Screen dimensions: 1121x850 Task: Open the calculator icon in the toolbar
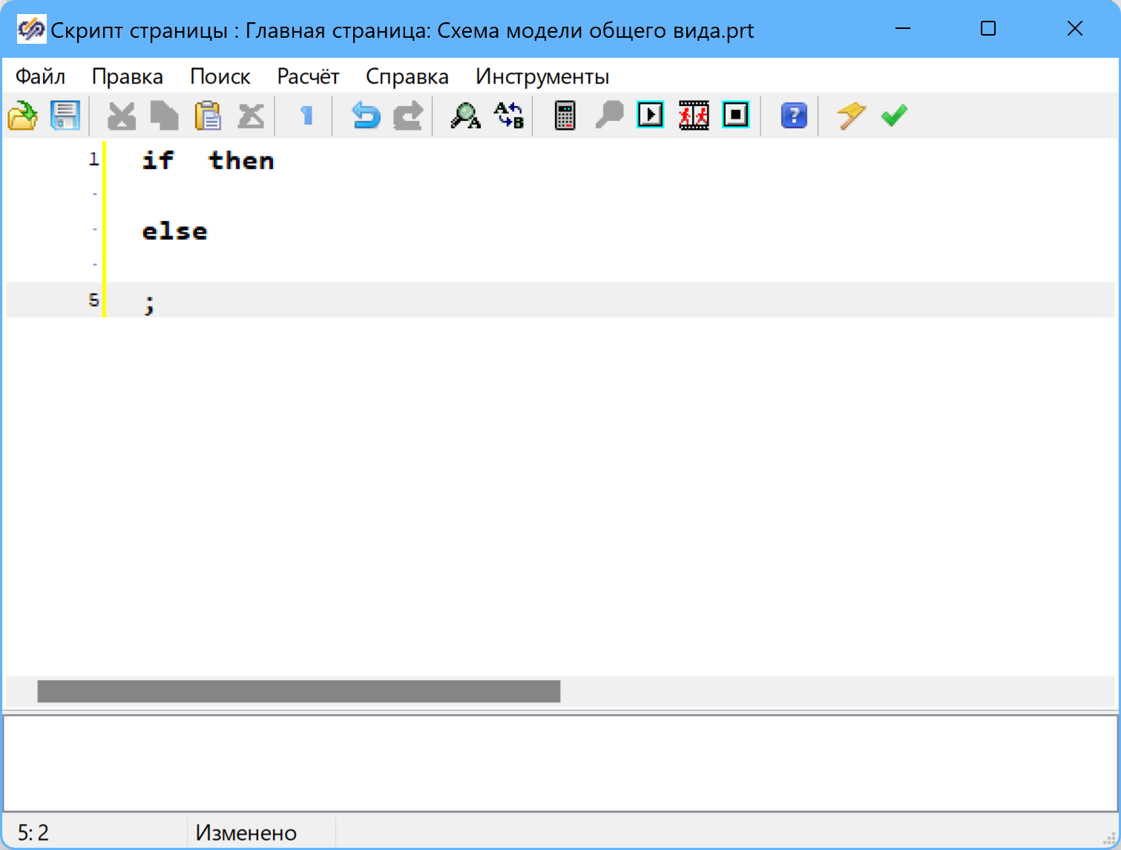coord(565,116)
